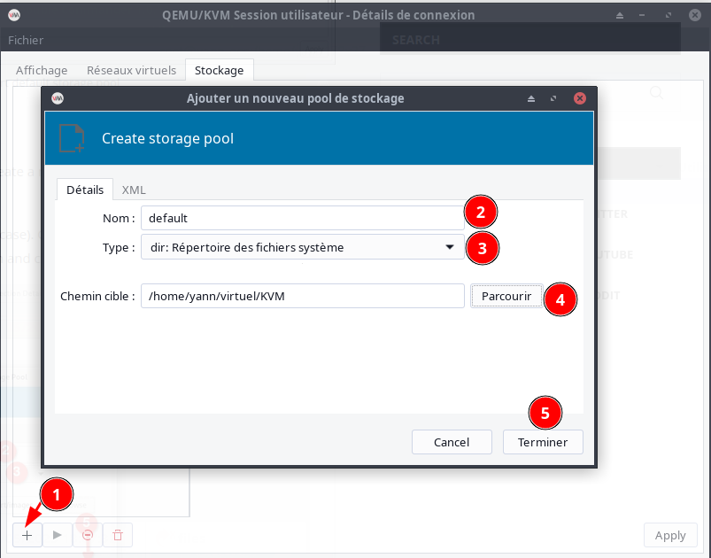Select the XML tab in dialog
This screenshot has width=711, height=558.
134,190
